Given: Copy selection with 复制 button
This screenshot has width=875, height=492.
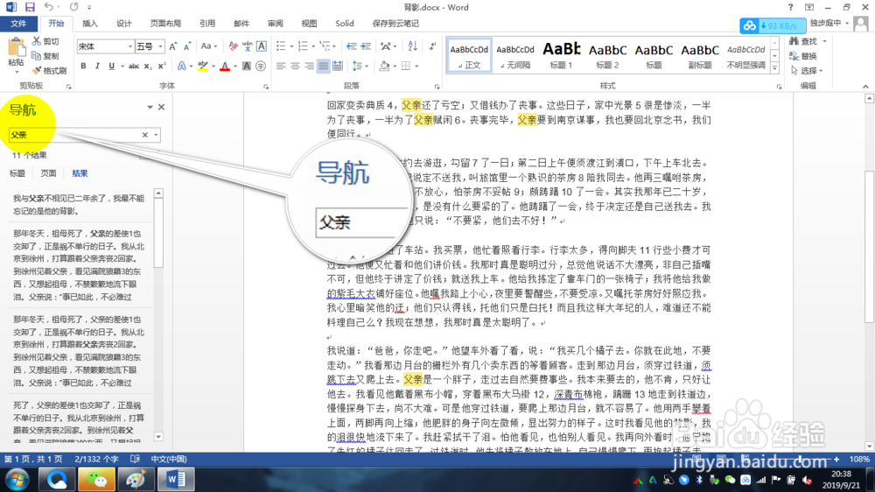Looking at the screenshot, I should click(45, 56).
